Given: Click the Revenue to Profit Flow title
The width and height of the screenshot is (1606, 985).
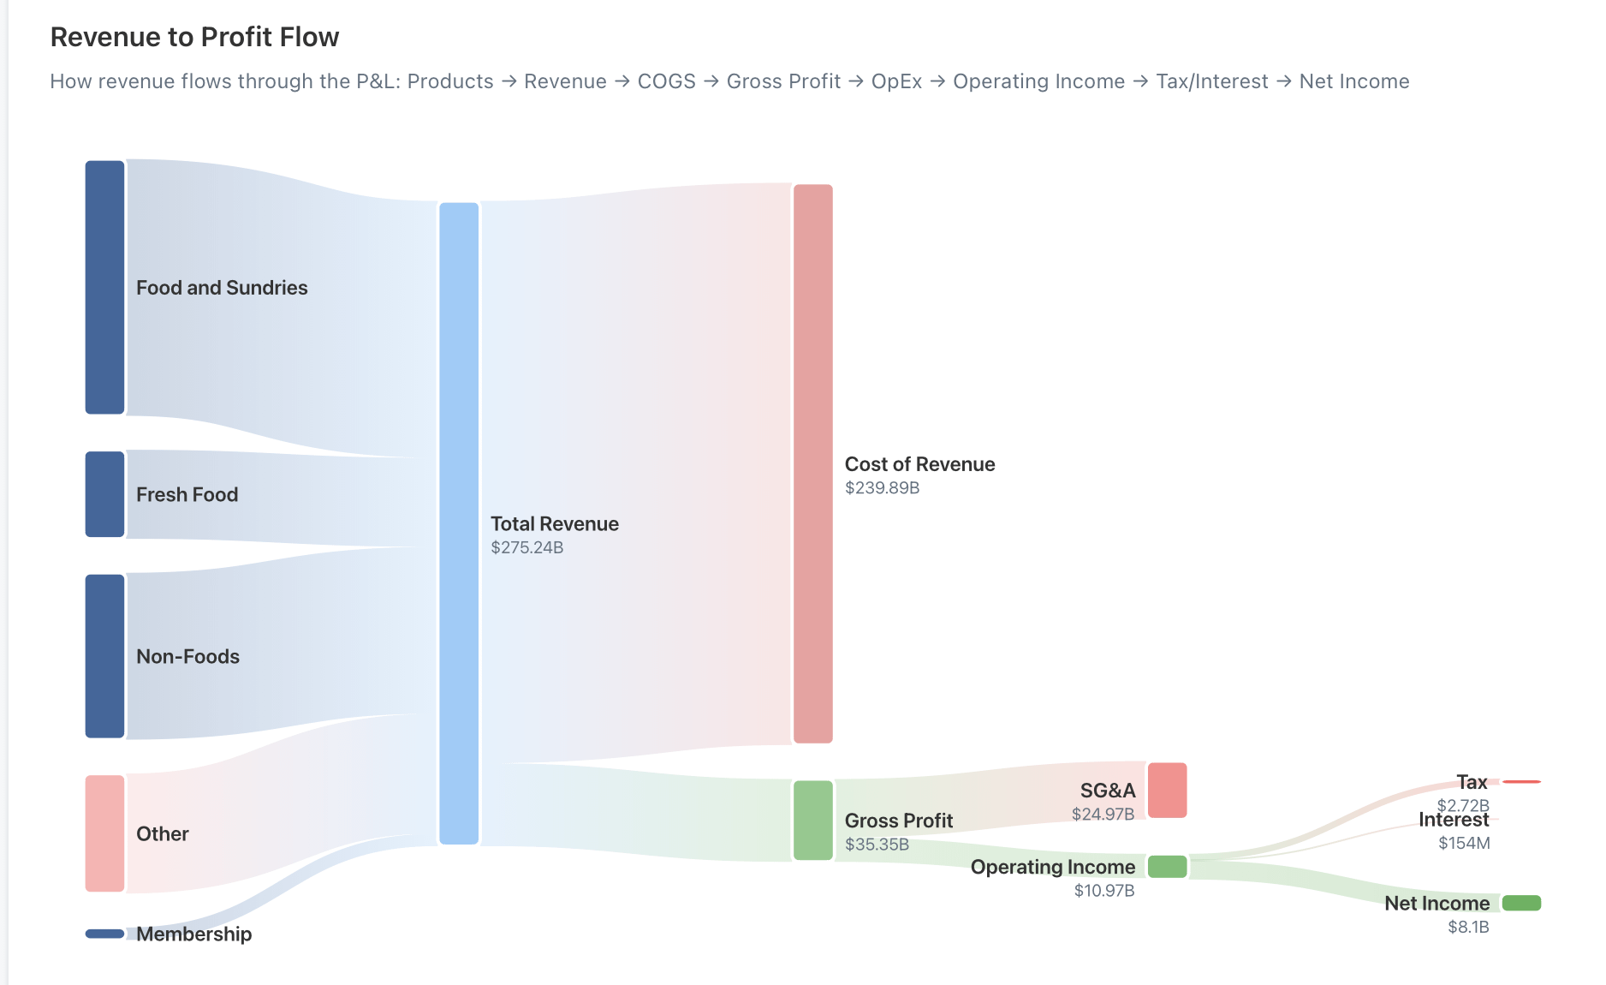Looking at the screenshot, I should pyautogui.click(x=194, y=37).
